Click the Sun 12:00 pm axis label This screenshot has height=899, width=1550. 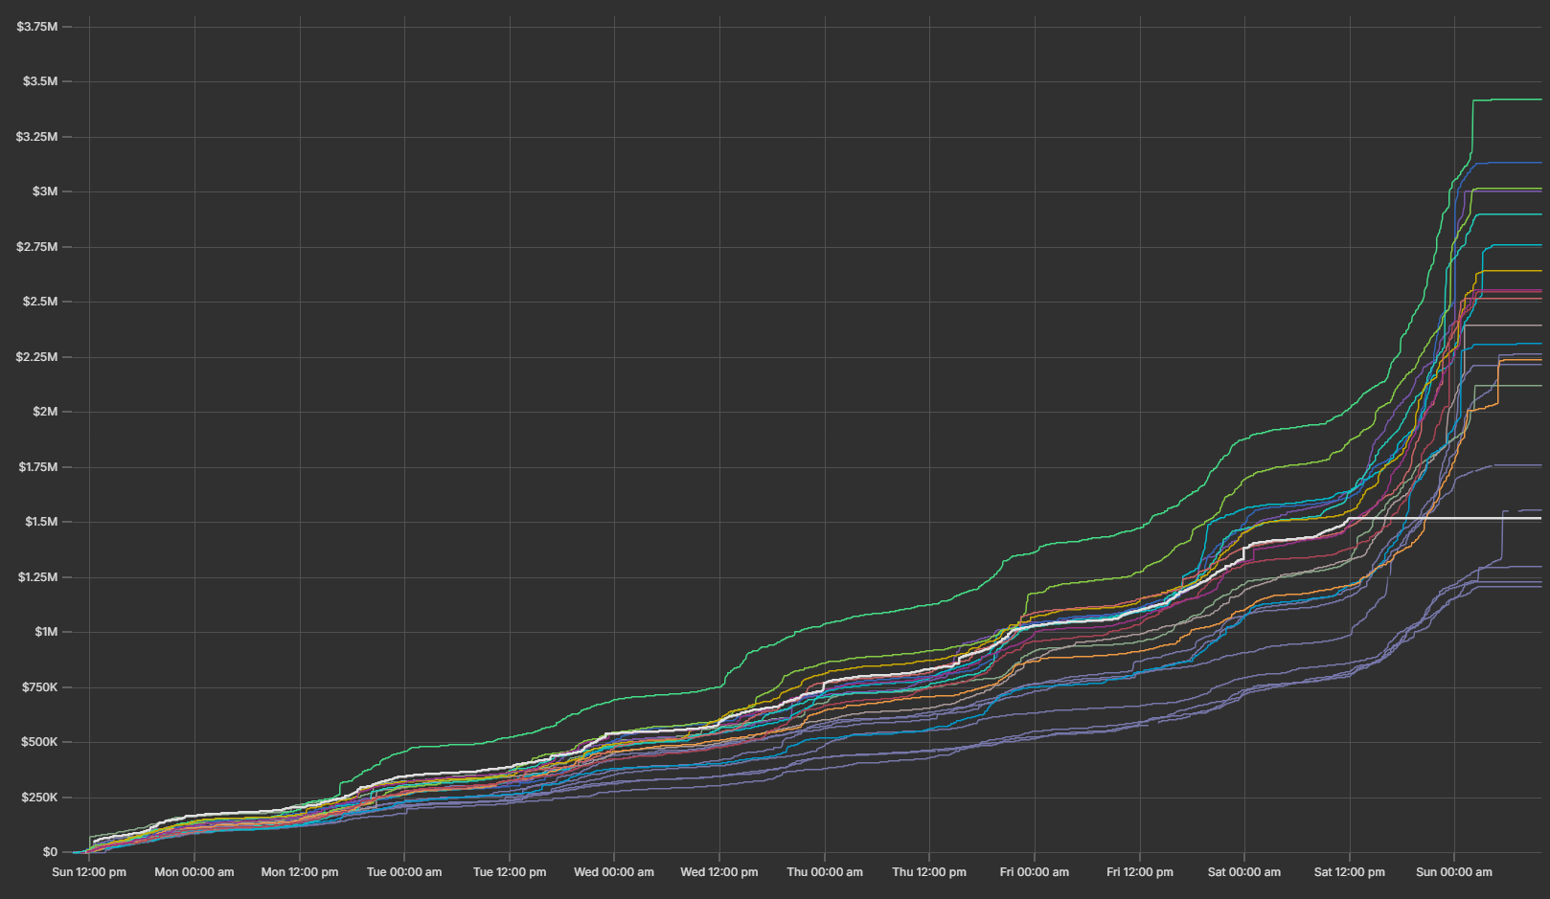[89, 872]
